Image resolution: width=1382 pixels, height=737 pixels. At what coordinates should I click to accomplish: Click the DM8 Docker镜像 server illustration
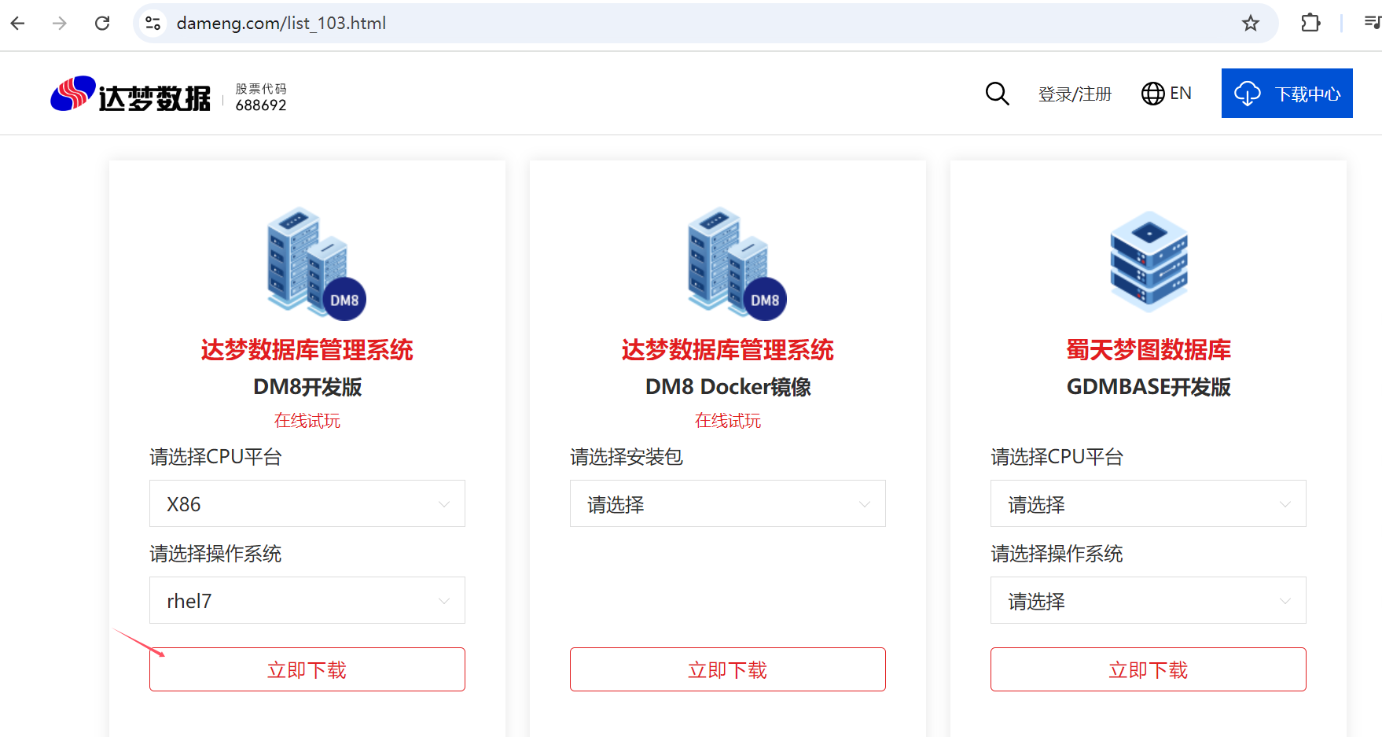737,263
